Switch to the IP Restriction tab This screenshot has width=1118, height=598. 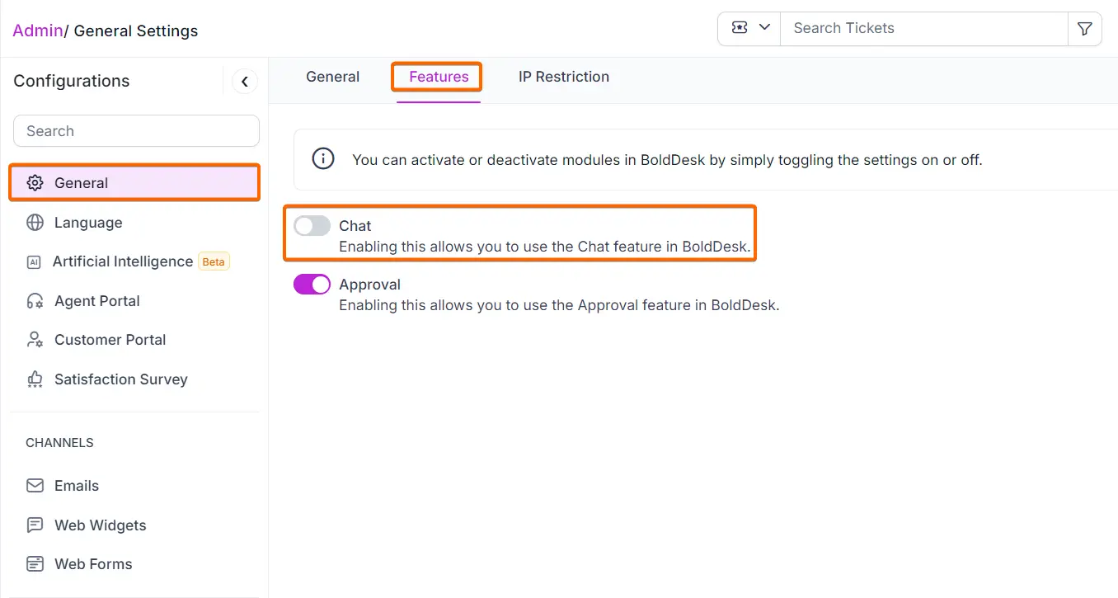click(563, 77)
